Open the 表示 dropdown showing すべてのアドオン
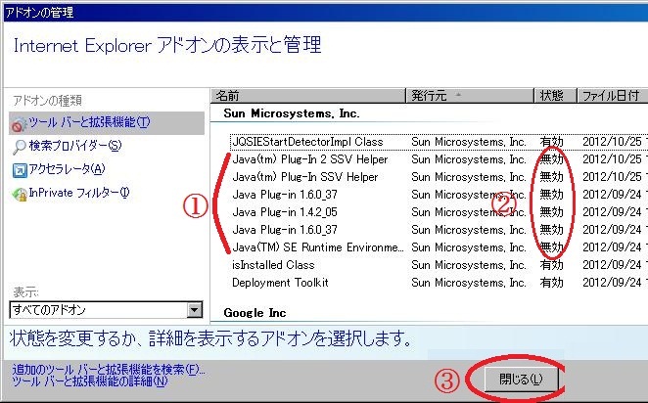 105,310
